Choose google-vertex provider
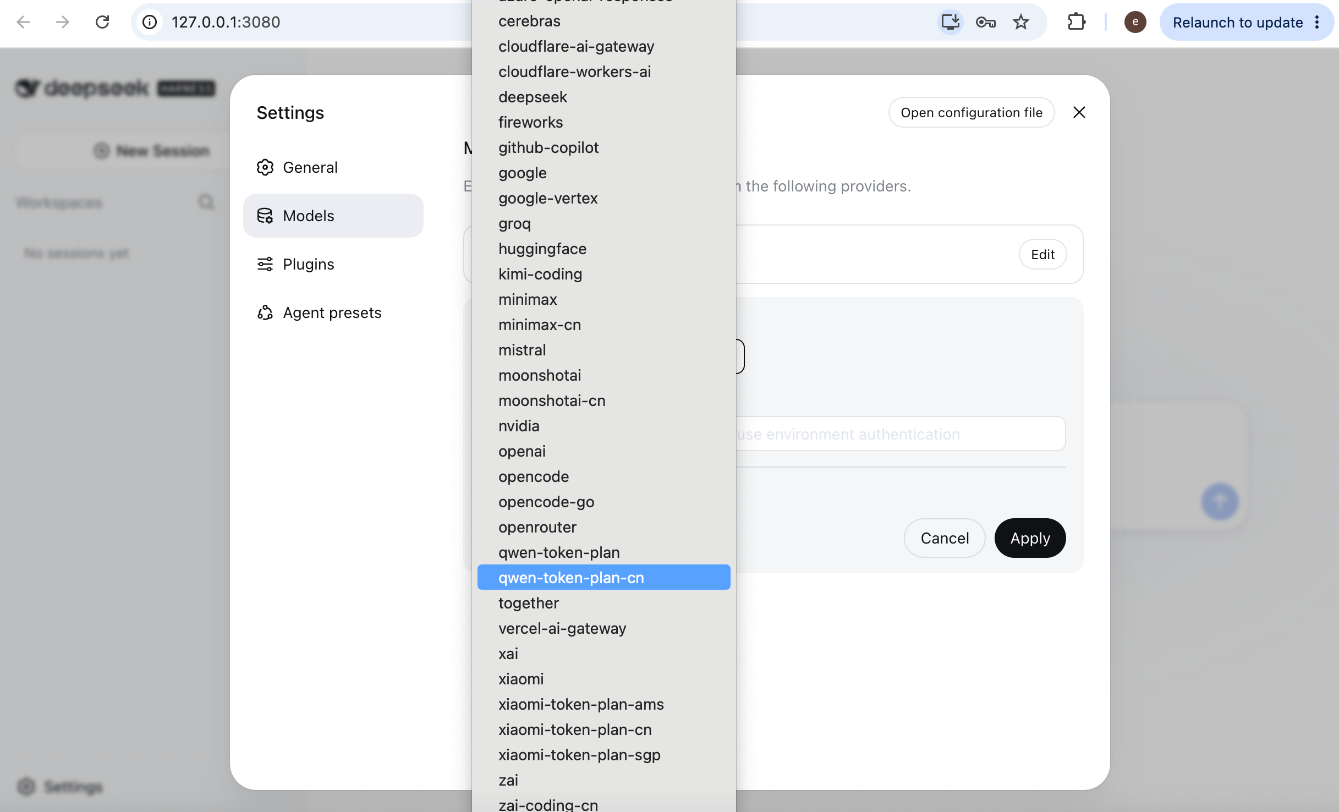 tap(604, 198)
